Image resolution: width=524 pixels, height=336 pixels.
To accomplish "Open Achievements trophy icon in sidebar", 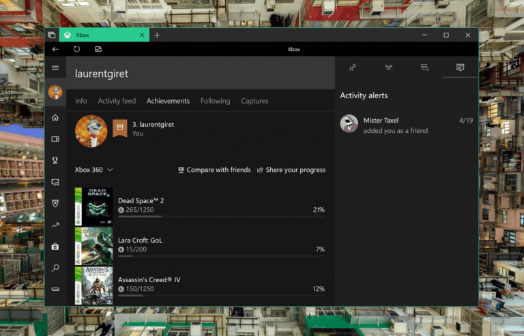I will coord(55,160).
